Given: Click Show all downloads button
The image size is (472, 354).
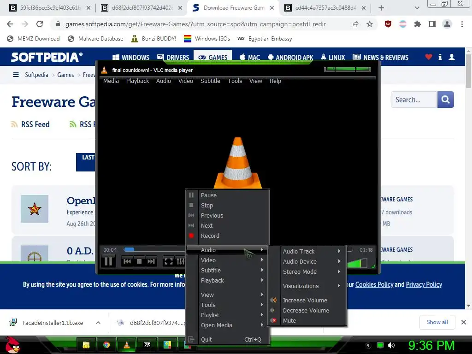Looking at the screenshot, I should [x=437, y=322].
